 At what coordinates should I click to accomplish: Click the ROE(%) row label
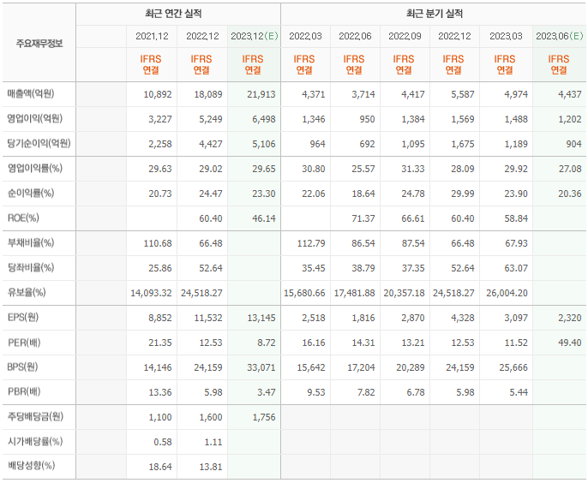(x=23, y=218)
